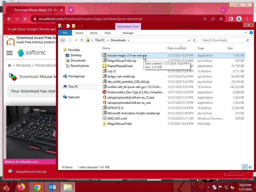The width and height of the screenshot is (256, 192).
Task: Refresh the Downloads folder
Action: tap(194, 40)
